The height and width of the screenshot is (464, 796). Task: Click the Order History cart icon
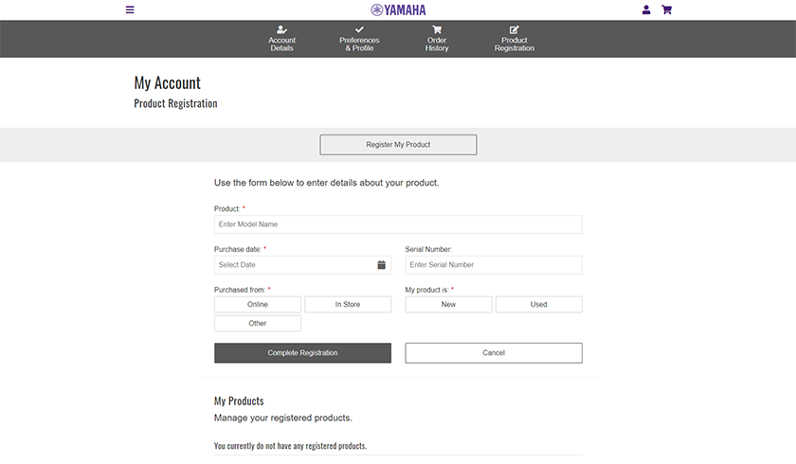tap(437, 30)
